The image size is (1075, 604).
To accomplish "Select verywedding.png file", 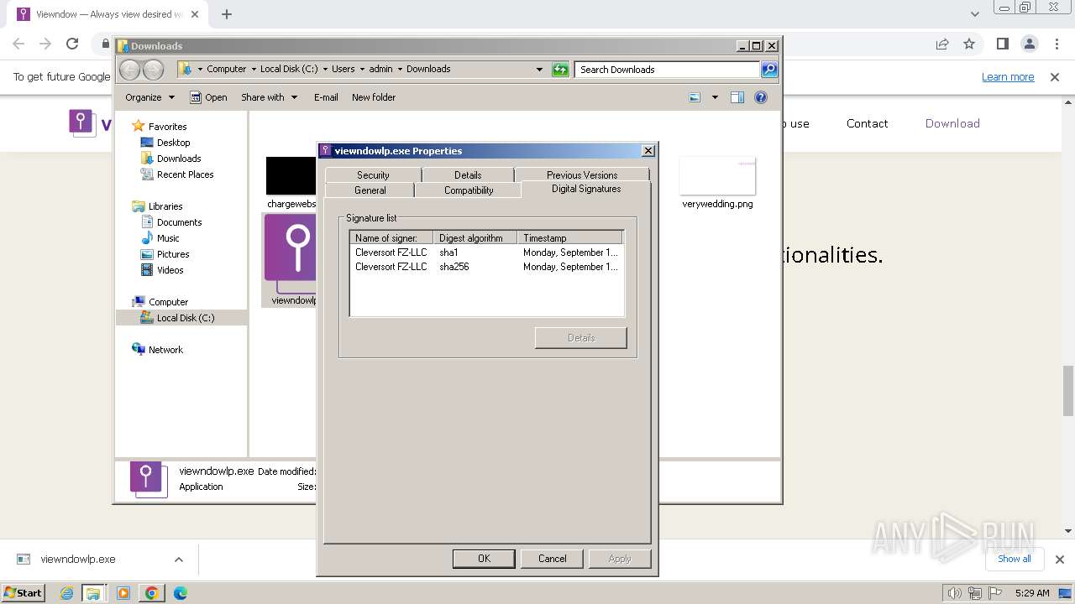I will pyautogui.click(x=717, y=183).
